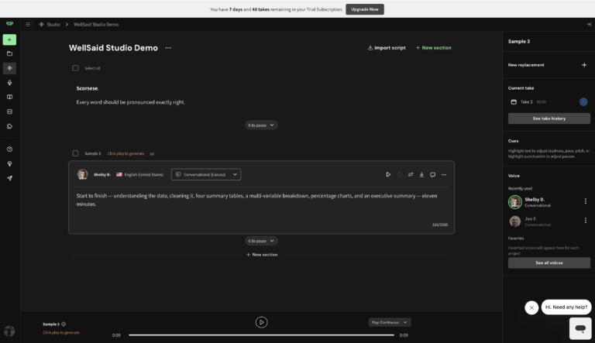Click the Sample 3 rename icon after generate text

(x=152, y=154)
